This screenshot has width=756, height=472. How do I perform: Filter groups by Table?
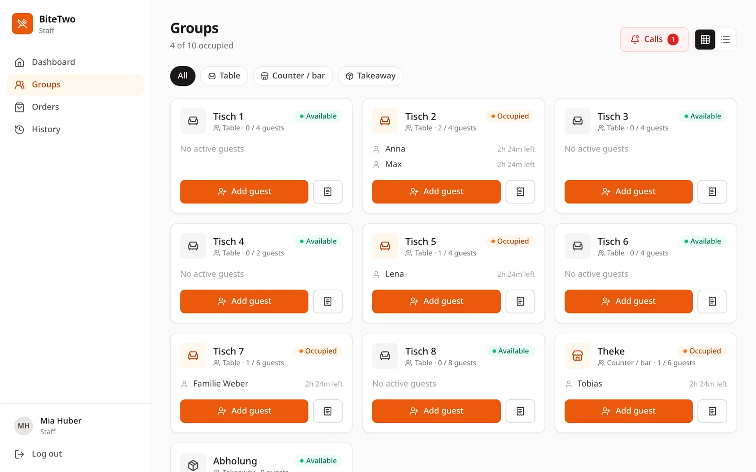(224, 76)
